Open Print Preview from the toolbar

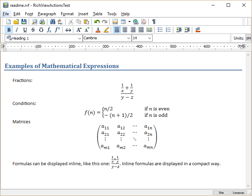coord(34,22)
